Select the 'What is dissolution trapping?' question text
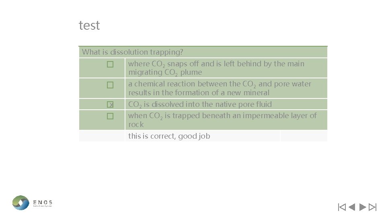 click(133, 52)
